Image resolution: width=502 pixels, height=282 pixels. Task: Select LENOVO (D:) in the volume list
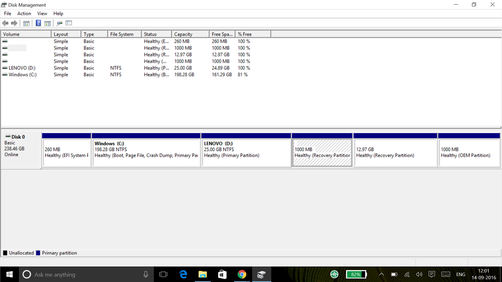tap(22, 68)
